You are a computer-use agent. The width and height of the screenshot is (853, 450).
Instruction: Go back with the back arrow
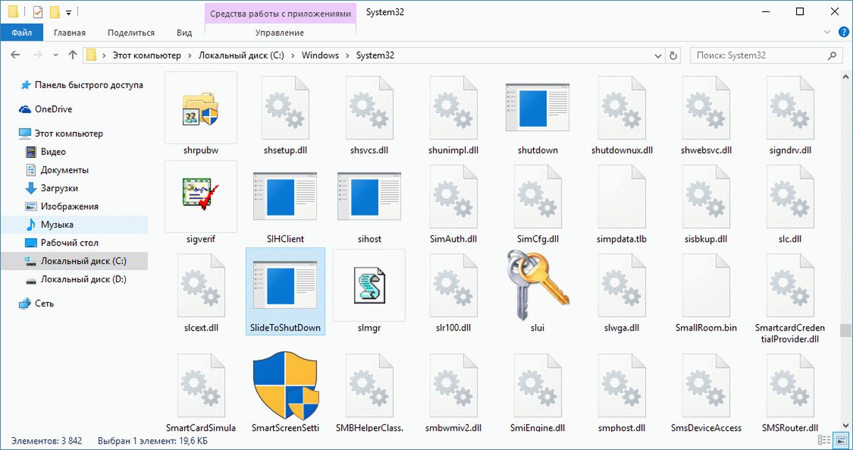pos(15,55)
